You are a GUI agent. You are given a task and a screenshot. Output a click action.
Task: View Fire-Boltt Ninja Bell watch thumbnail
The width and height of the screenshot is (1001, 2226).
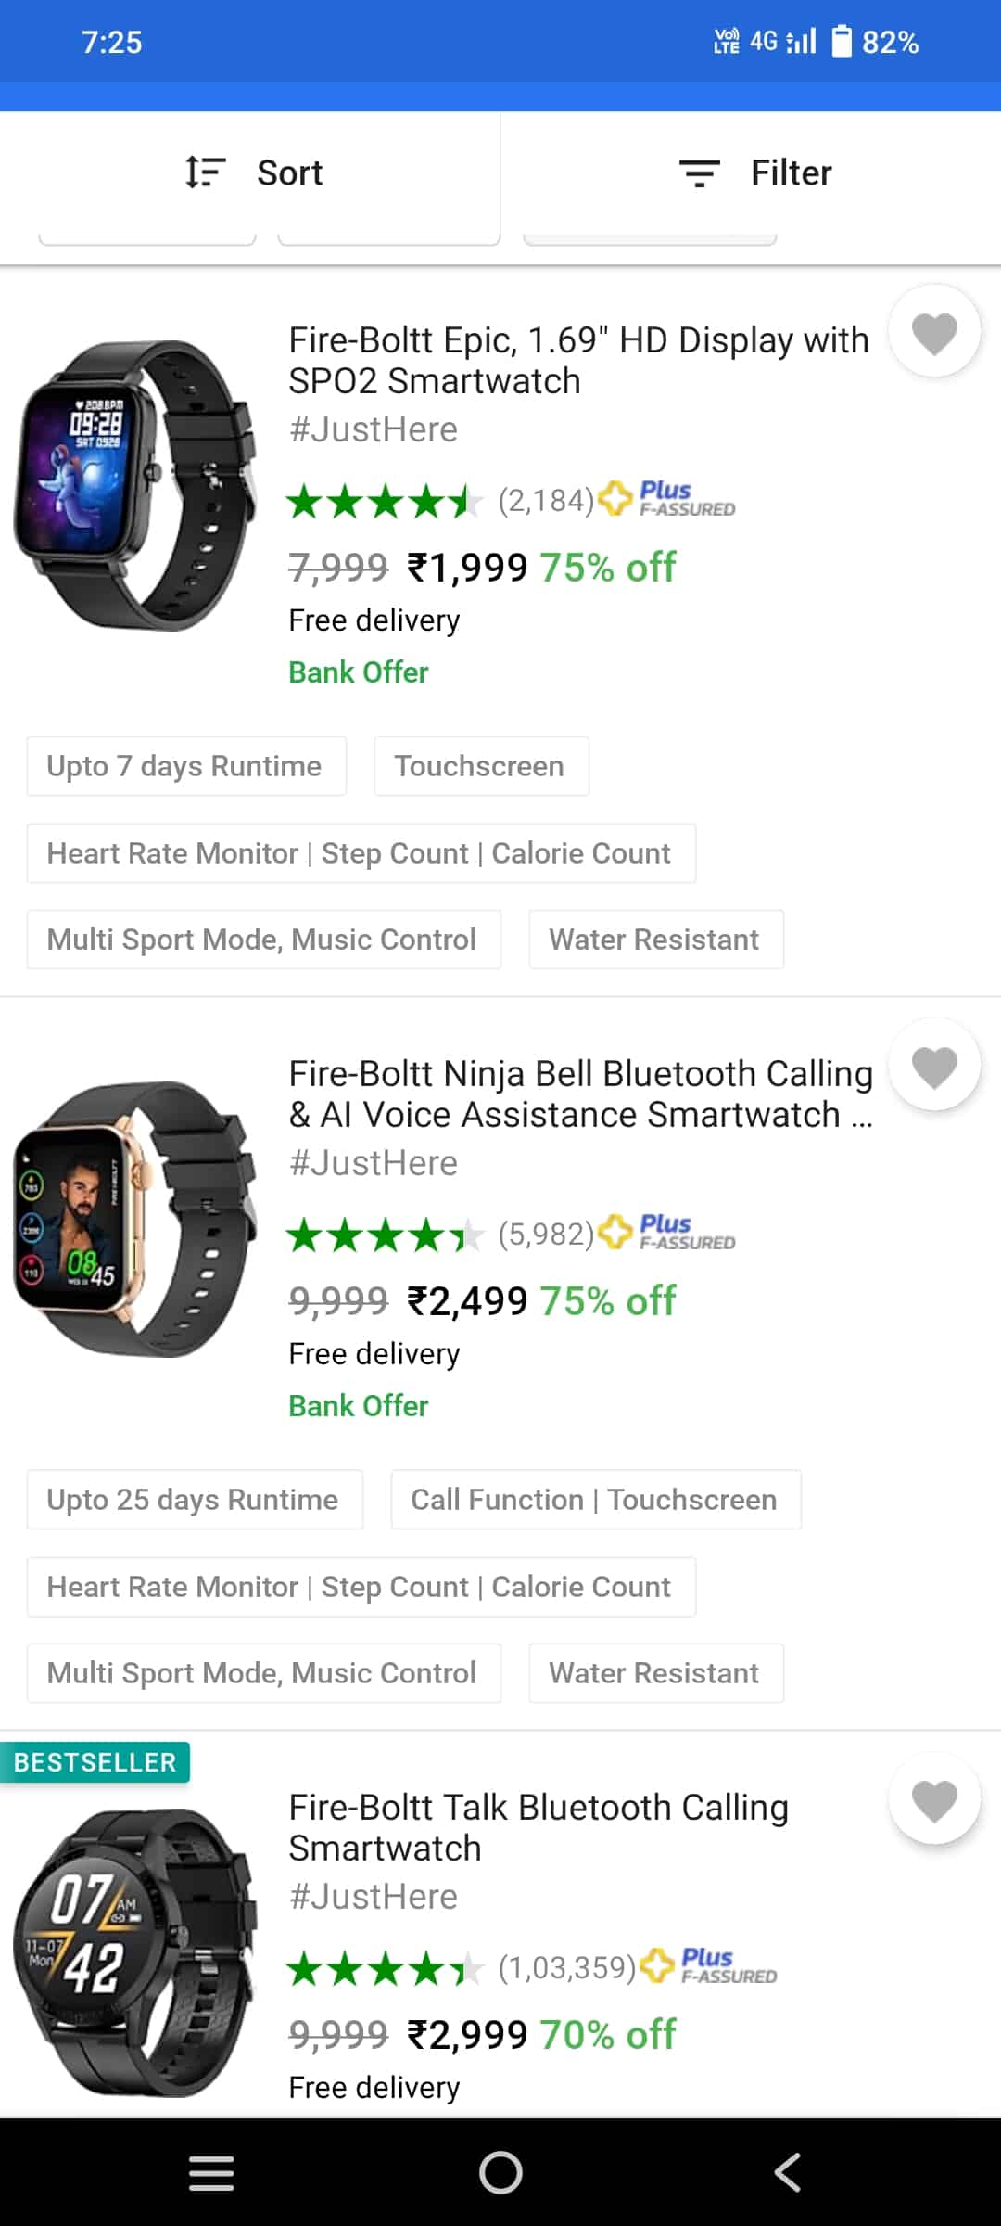(x=135, y=1219)
